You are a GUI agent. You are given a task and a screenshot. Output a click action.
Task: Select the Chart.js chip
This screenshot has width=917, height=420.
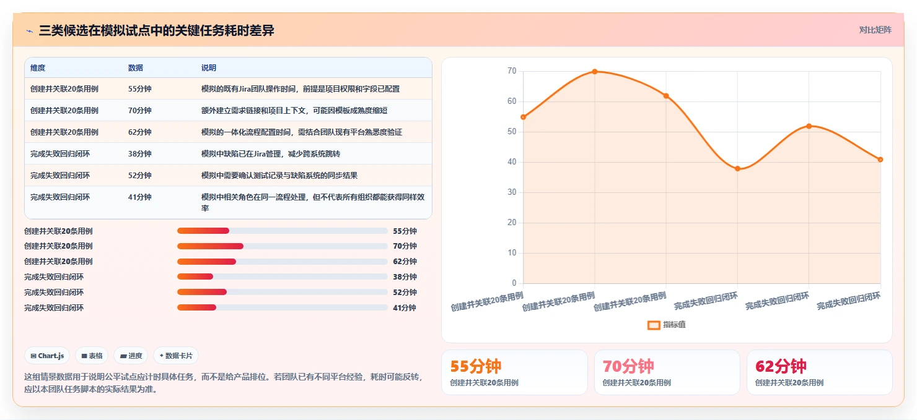tap(47, 356)
